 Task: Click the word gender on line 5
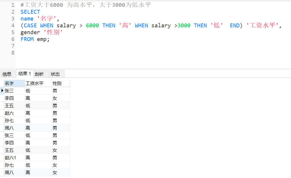point(30,32)
